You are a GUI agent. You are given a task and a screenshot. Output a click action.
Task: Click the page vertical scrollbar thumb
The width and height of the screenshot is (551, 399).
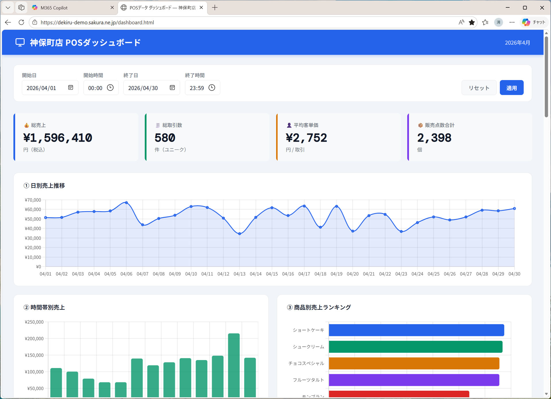pos(546,77)
